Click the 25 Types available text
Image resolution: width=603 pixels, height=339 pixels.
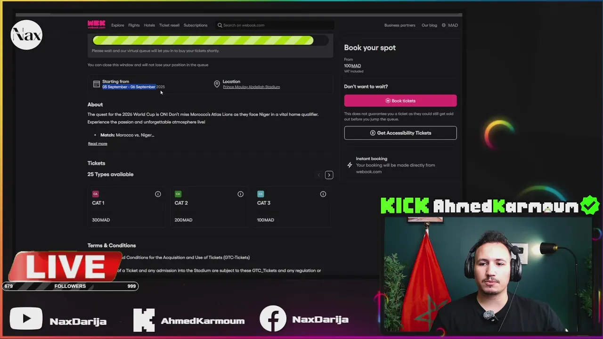(110, 174)
